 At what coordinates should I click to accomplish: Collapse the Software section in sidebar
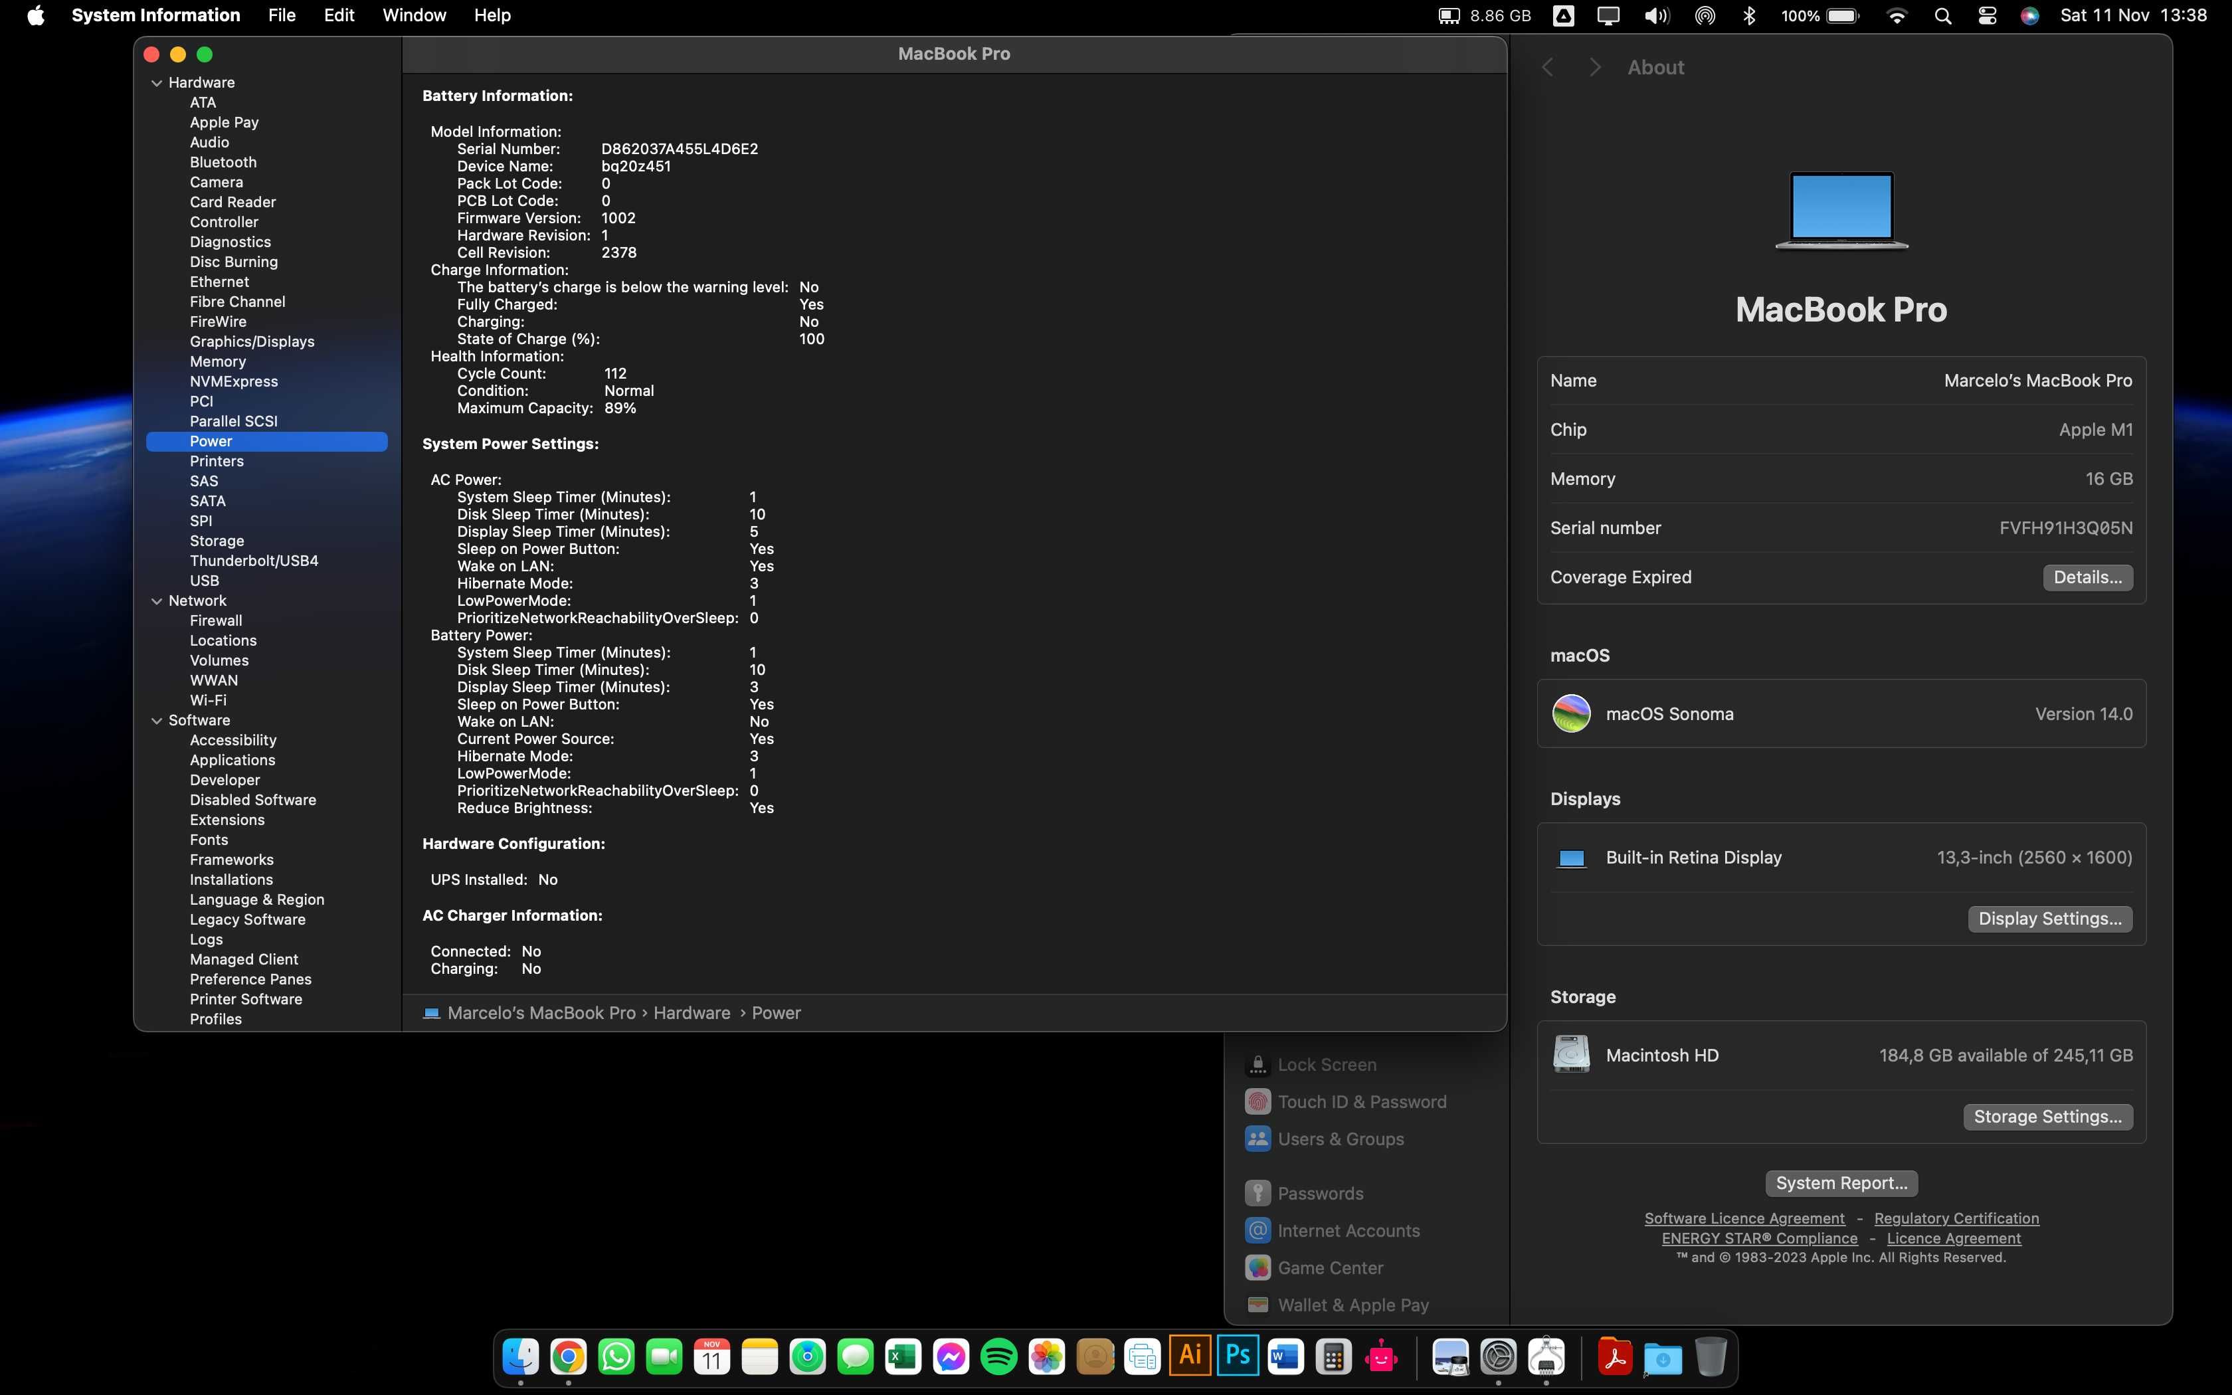point(157,721)
